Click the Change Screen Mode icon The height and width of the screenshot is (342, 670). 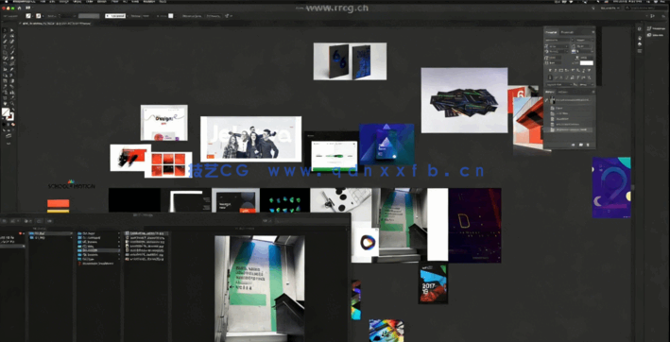click(9, 135)
